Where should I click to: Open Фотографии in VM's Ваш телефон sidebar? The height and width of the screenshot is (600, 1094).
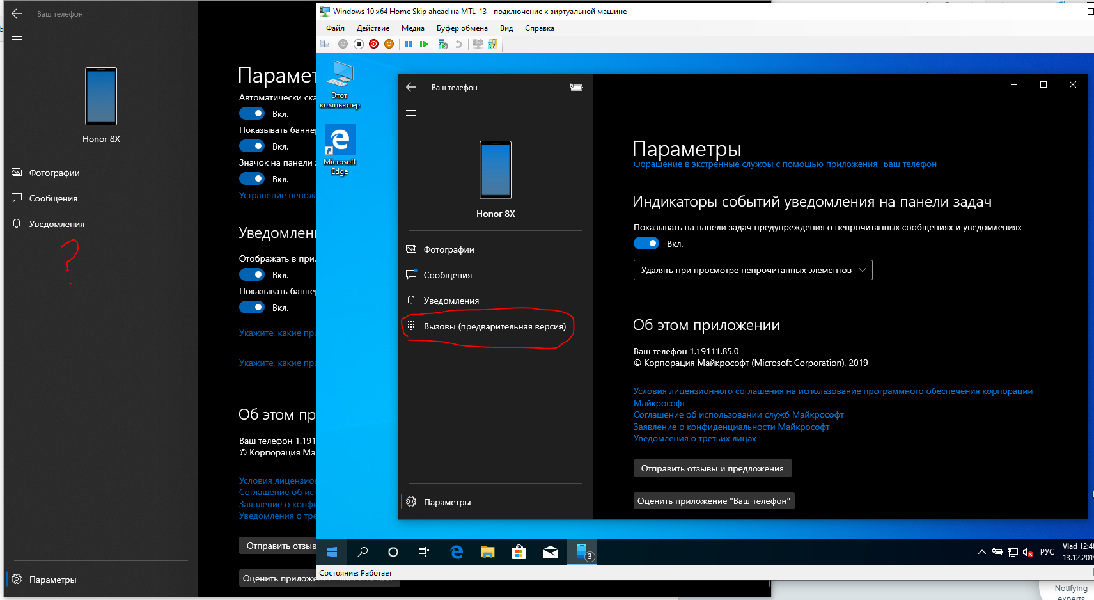pos(495,249)
